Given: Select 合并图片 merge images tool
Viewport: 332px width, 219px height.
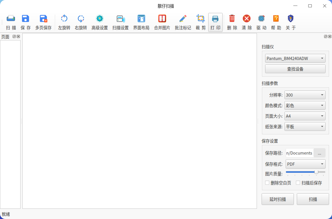Looking at the screenshot, I should pyautogui.click(x=162, y=22).
